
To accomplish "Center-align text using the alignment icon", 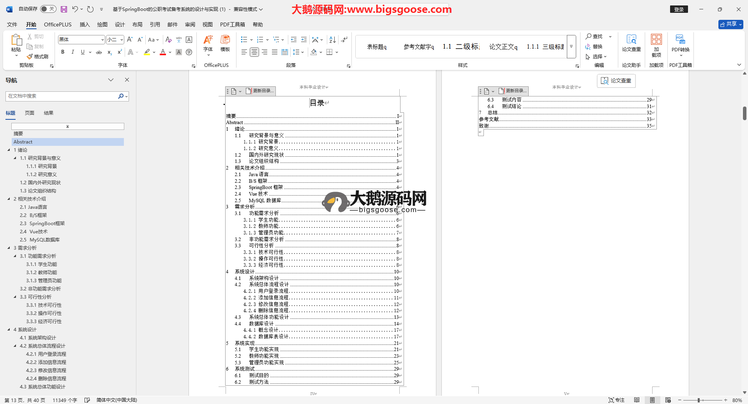I will coord(254,52).
